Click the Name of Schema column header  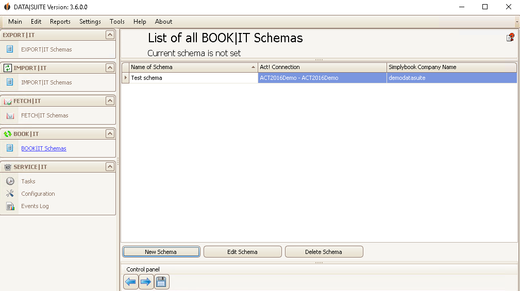(193, 67)
